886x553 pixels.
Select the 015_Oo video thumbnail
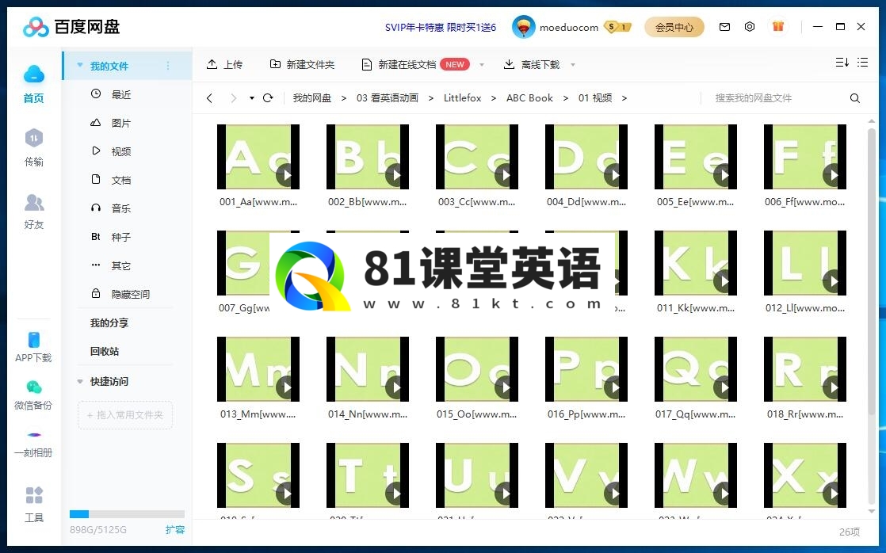[477, 369]
